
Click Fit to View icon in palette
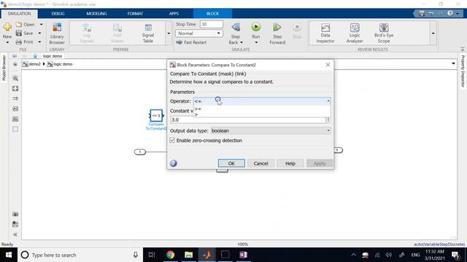tap(15, 89)
